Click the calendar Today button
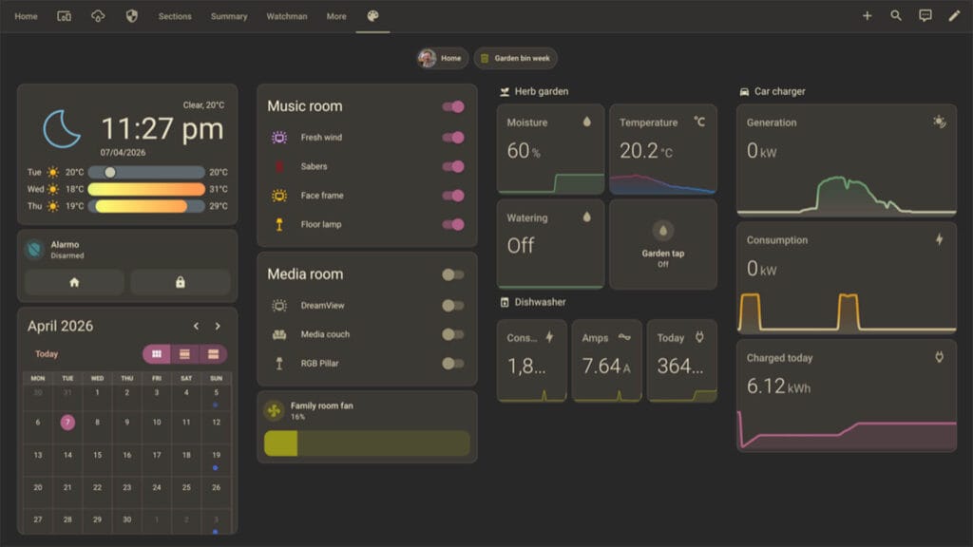 pos(47,354)
